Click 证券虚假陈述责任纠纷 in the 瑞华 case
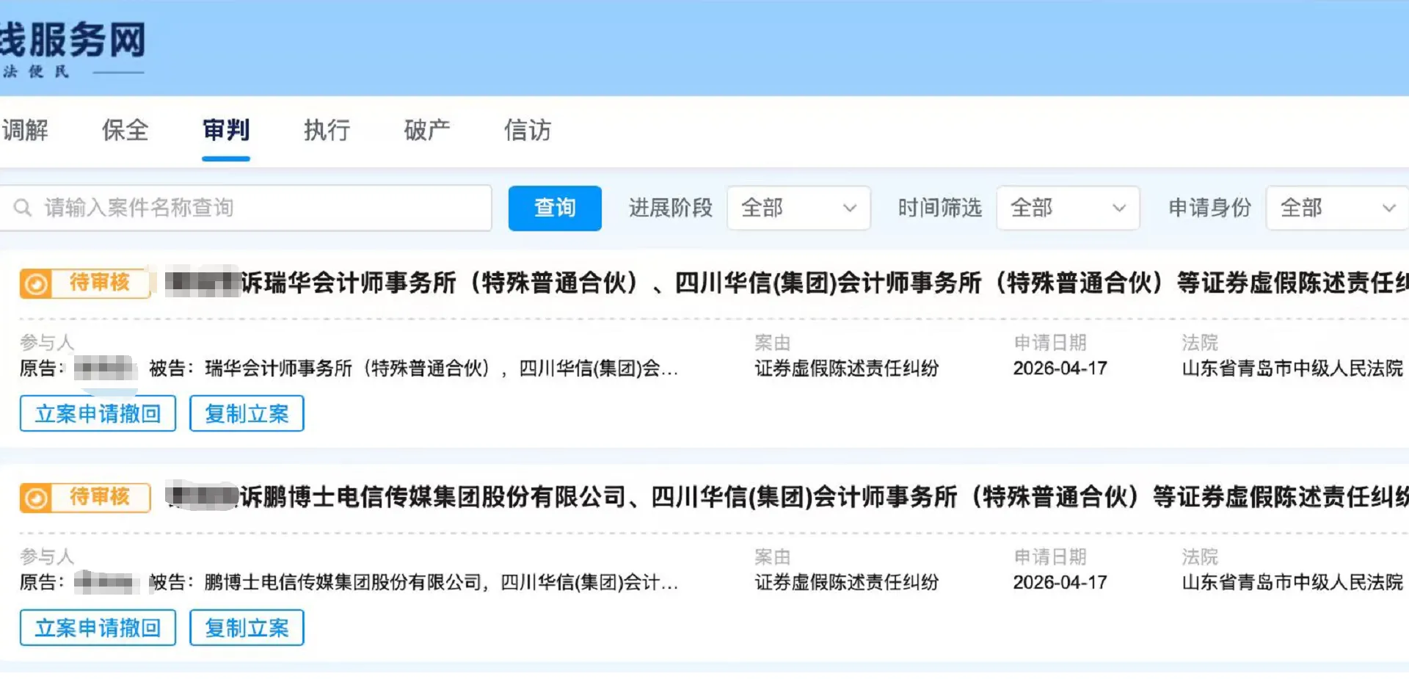 coord(847,368)
